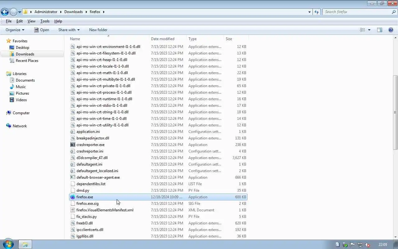Open the Edit menu
This screenshot has width=398, height=249.
19,21
